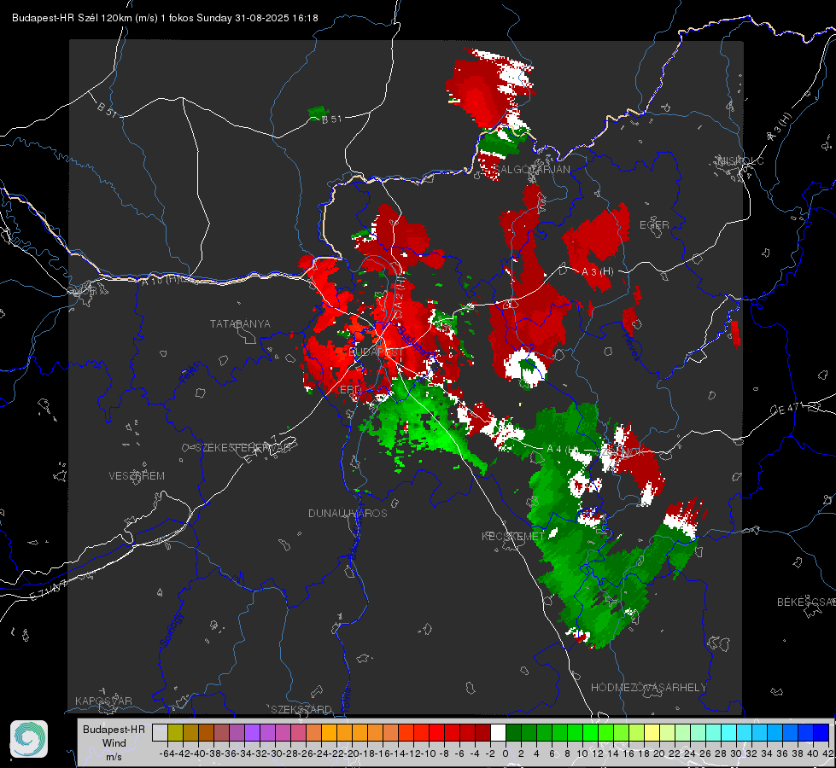The height and width of the screenshot is (768, 836).
Task: Click the -64 value on the wind scale
Action: 167,753
